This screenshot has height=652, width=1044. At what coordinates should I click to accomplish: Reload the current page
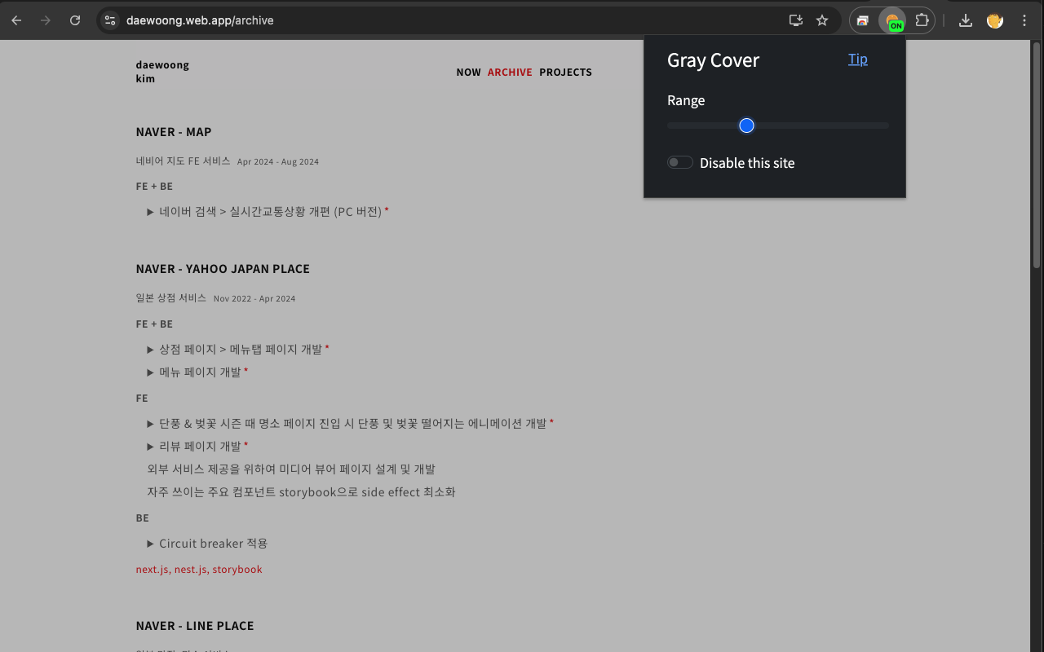click(75, 20)
